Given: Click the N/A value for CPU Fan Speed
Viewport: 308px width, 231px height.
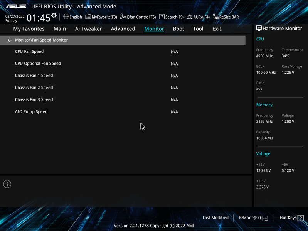Looking at the screenshot, I should click(174, 52).
